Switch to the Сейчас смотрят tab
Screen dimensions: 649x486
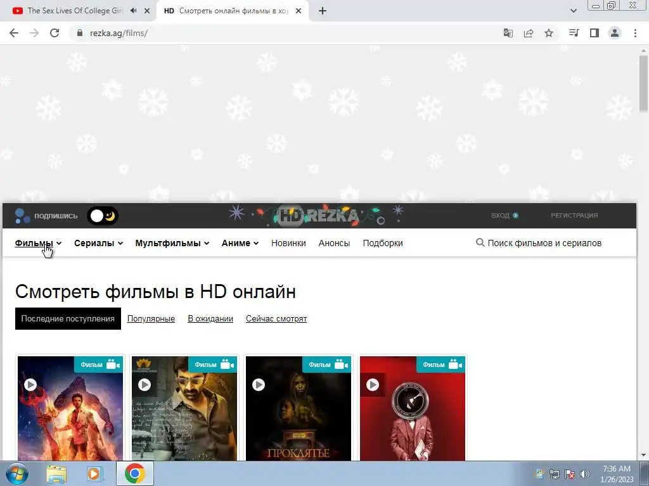276,319
